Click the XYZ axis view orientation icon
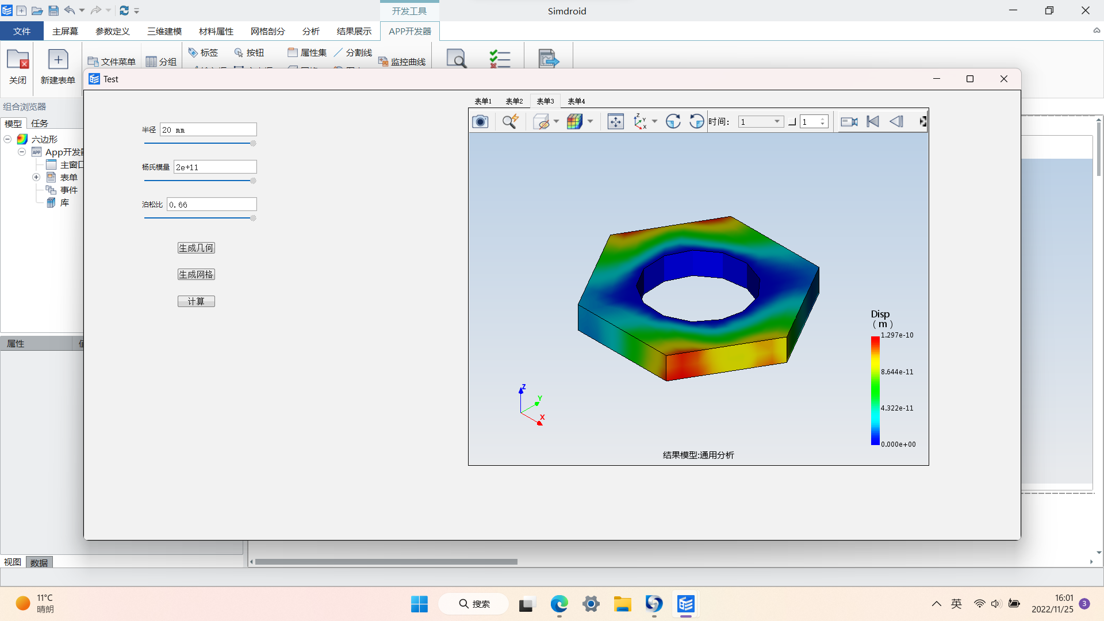 coord(640,122)
